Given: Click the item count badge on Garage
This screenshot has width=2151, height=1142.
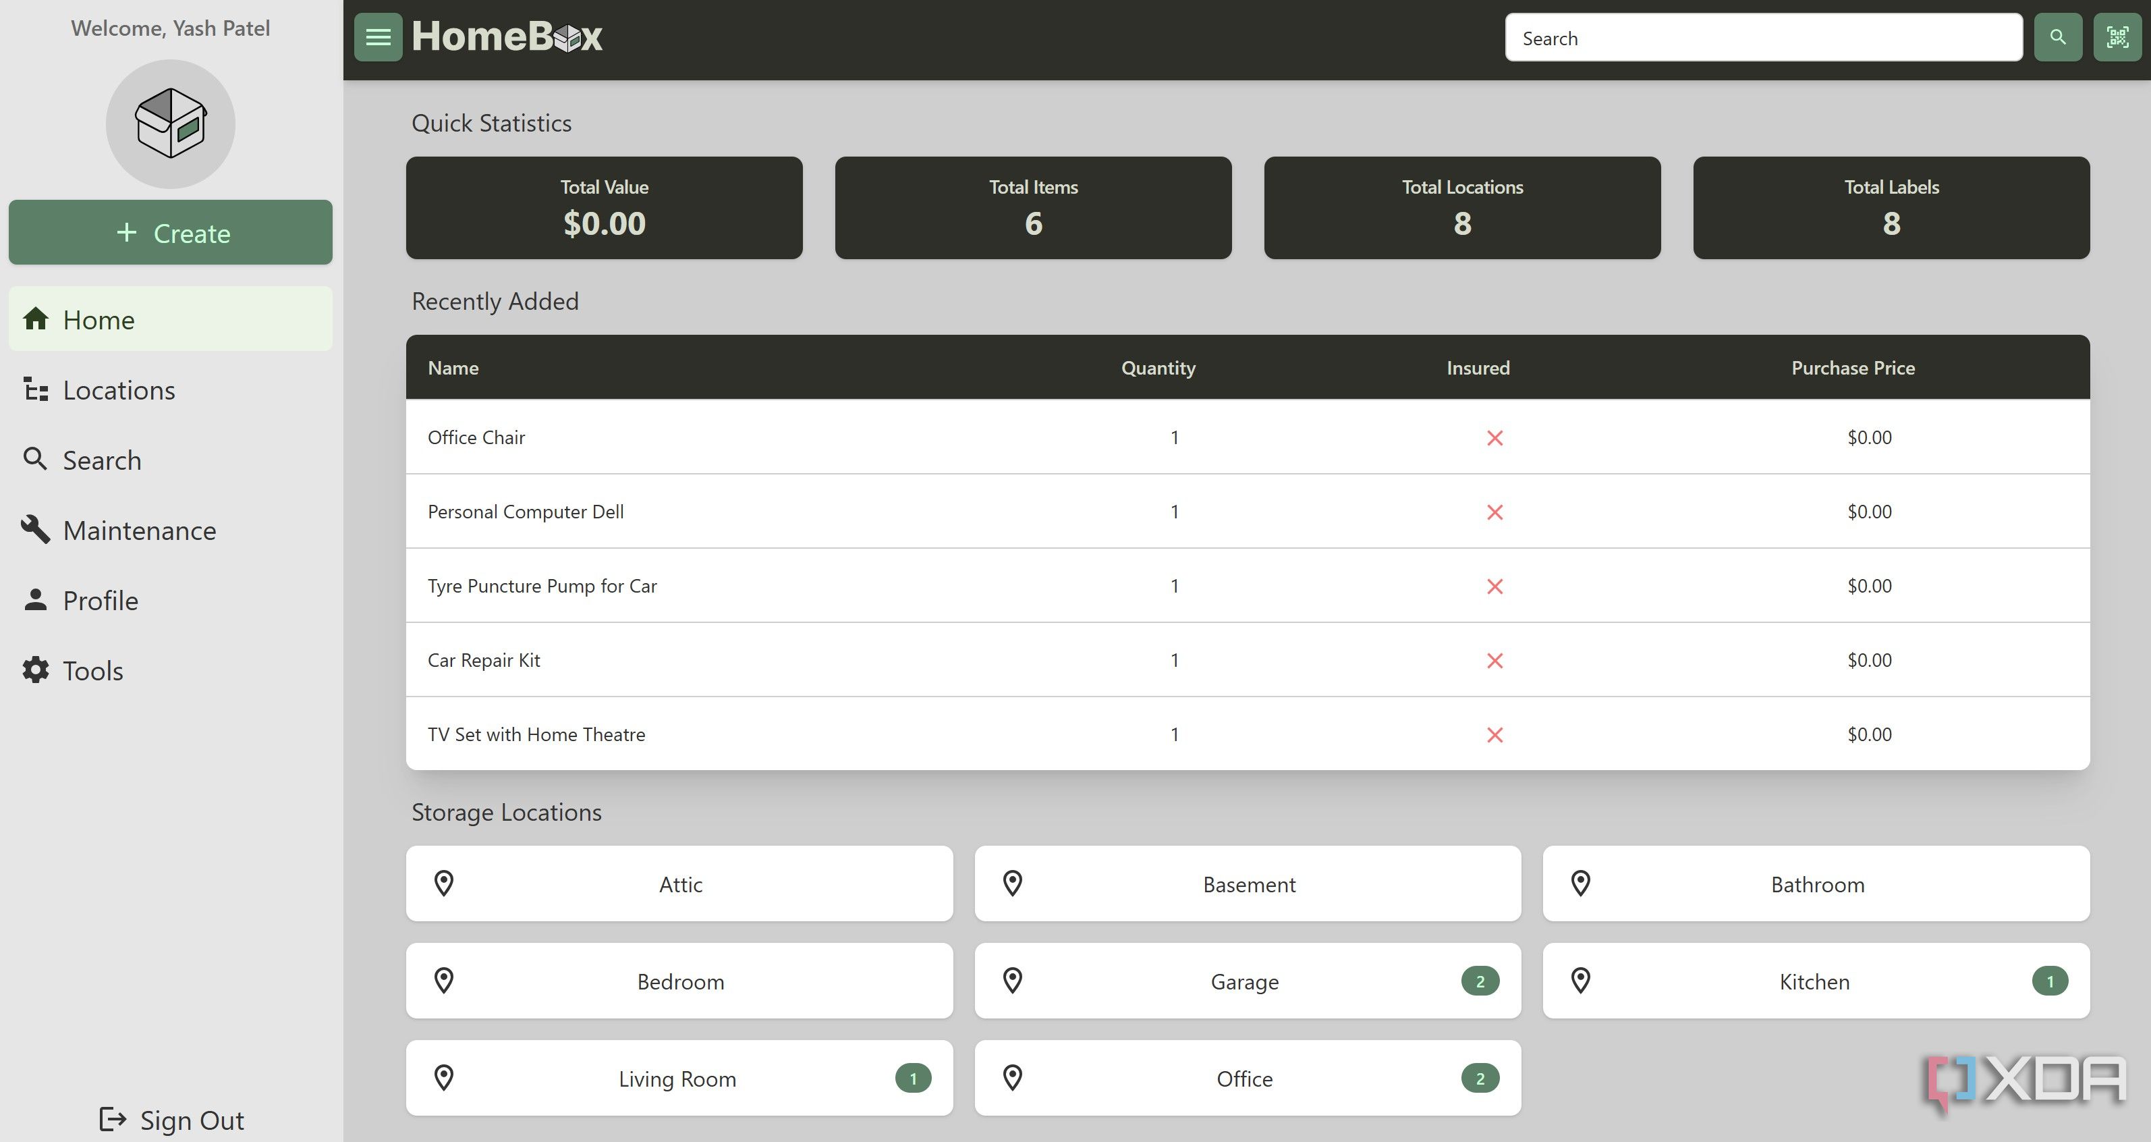Looking at the screenshot, I should [x=1480, y=981].
